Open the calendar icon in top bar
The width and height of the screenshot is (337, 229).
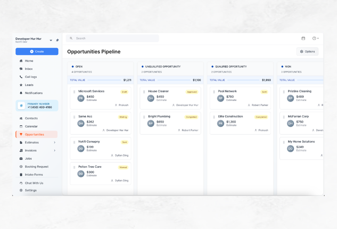303,38
